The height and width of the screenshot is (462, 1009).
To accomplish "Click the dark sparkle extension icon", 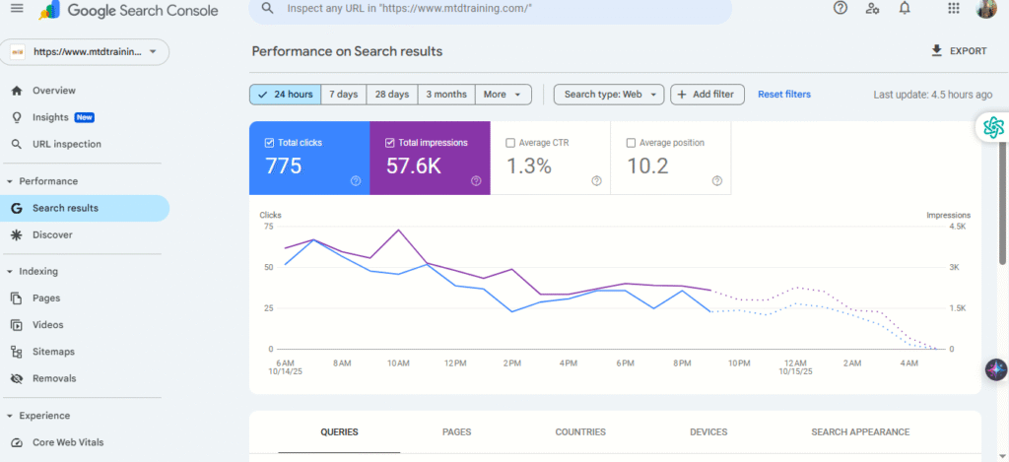I will (996, 370).
